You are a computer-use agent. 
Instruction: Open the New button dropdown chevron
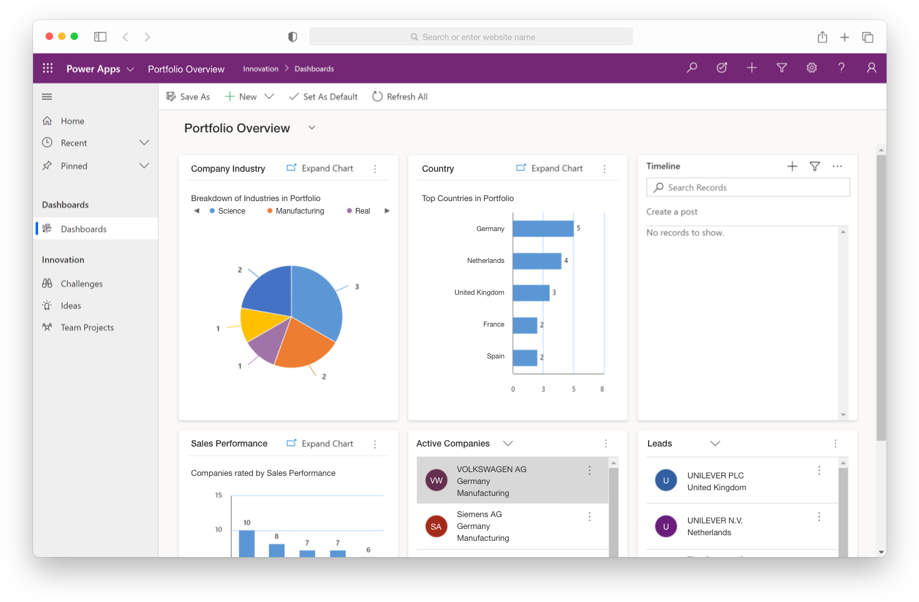269,96
